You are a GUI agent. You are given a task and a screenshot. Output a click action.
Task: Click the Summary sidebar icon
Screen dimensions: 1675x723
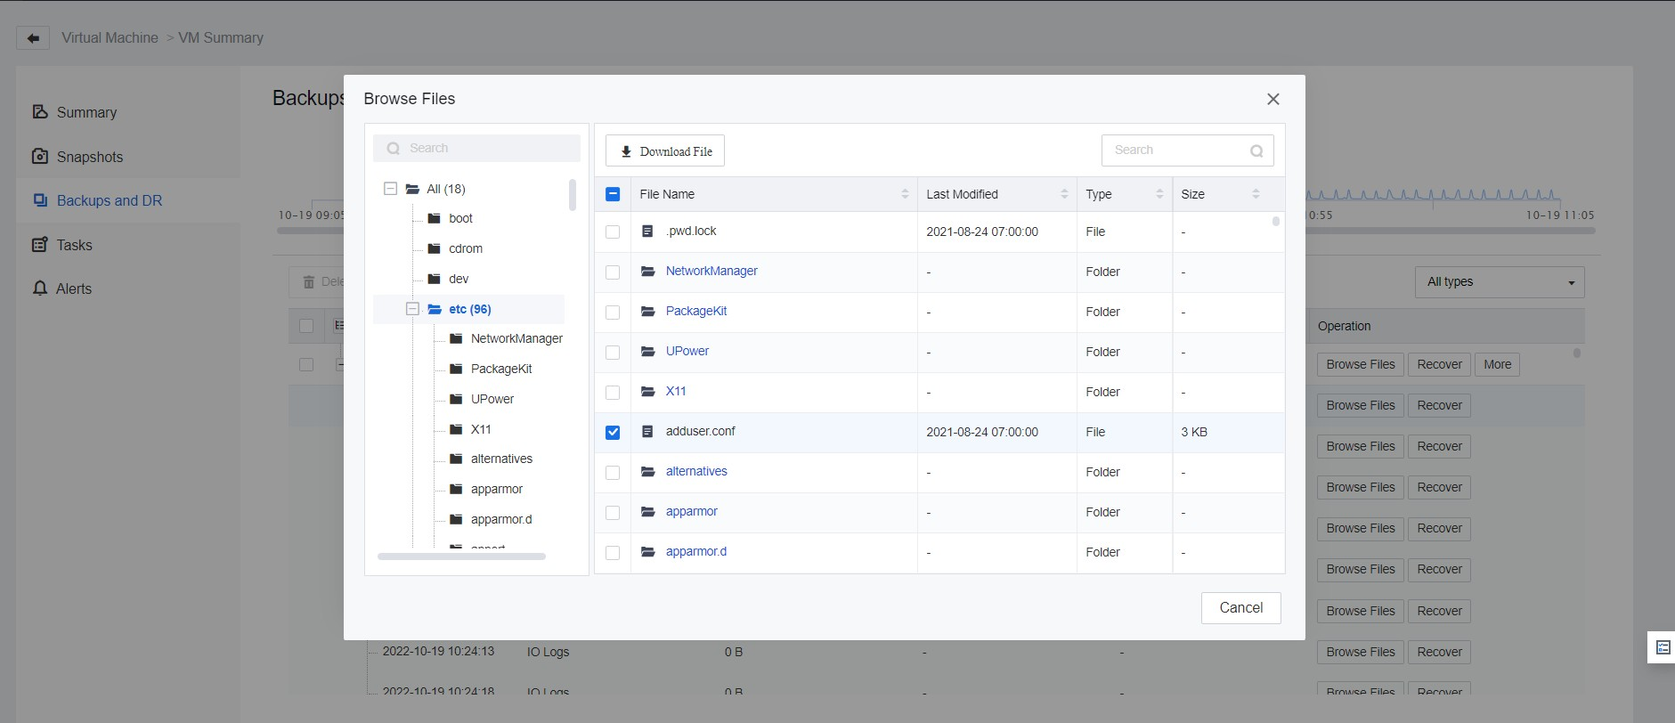tap(40, 112)
